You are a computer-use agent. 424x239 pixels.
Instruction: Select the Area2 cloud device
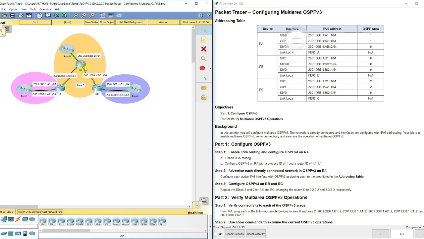click(135, 89)
